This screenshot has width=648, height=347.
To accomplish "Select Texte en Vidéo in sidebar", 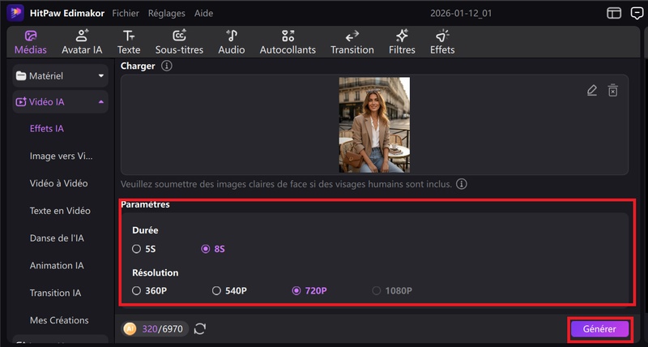I will pos(60,211).
